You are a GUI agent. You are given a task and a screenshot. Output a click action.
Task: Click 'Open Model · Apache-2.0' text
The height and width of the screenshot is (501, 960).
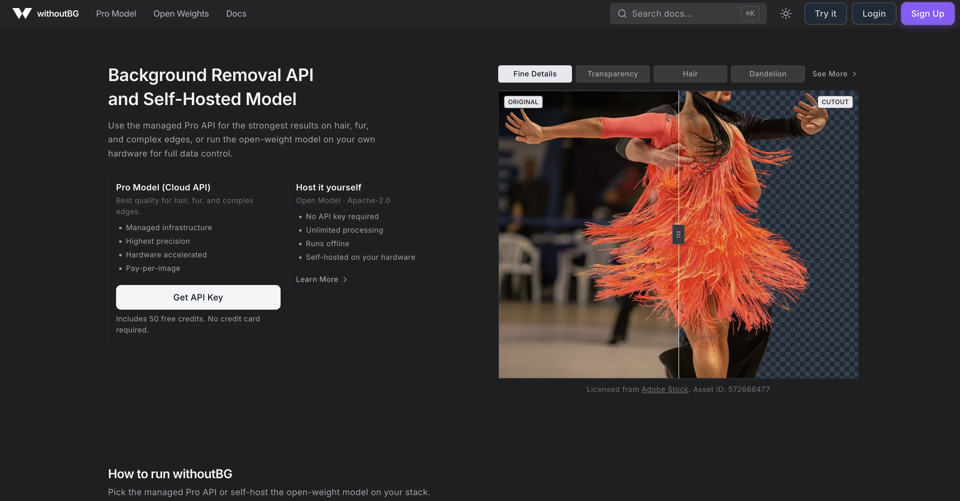point(343,201)
